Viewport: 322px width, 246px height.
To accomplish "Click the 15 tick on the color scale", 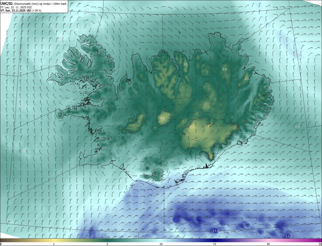I will (215, 244).
